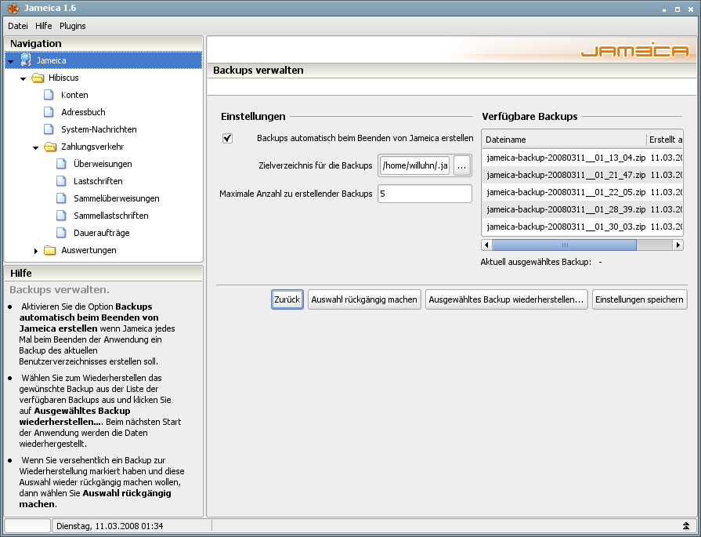
Task: Open the Hilfe menu
Action: (x=44, y=26)
